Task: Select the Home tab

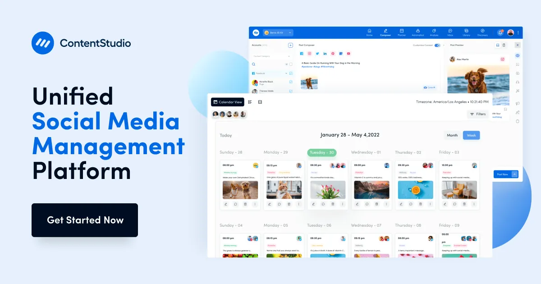Action: point(369,33)
